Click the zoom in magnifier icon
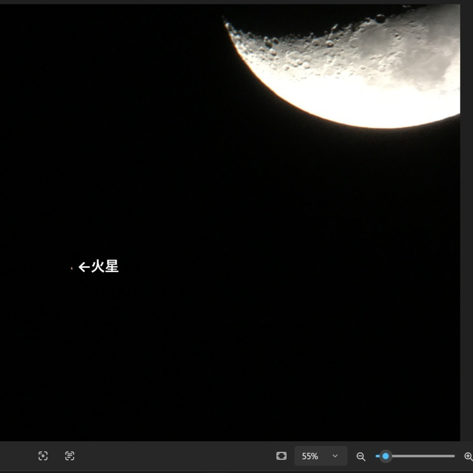The height and width of the screenshot is (473, 473). [x=469, y=456]
